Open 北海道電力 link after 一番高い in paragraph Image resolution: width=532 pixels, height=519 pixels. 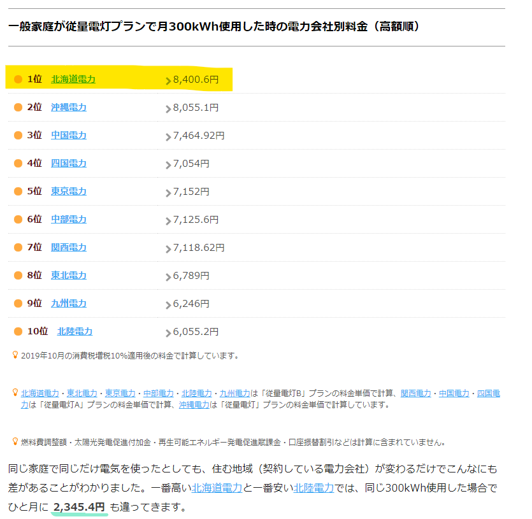pos(217,488)
